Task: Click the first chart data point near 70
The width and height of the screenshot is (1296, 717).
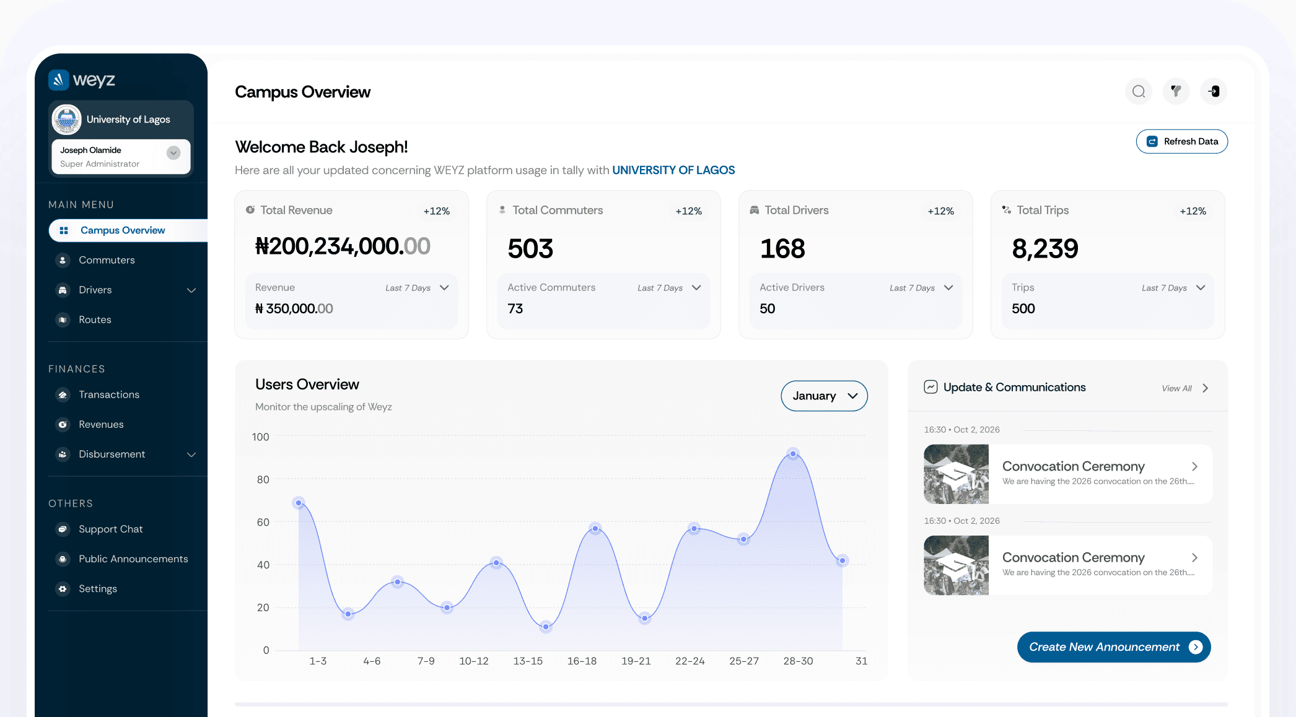Action: tap(299, 503)
